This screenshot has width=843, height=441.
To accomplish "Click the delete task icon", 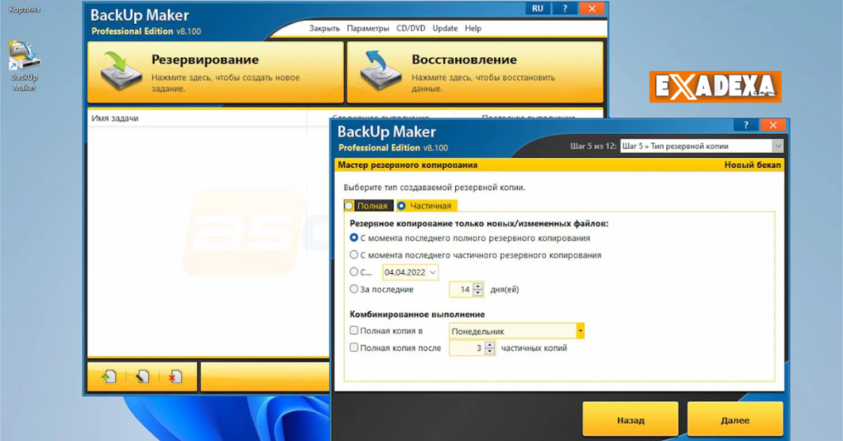I will click(x=175, y=377).
